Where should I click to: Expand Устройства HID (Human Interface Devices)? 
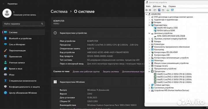coord(149,90)
